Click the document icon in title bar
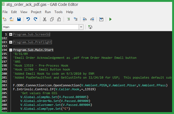The image size is (174, 114). pyautogui.click(x=3, y=4)
